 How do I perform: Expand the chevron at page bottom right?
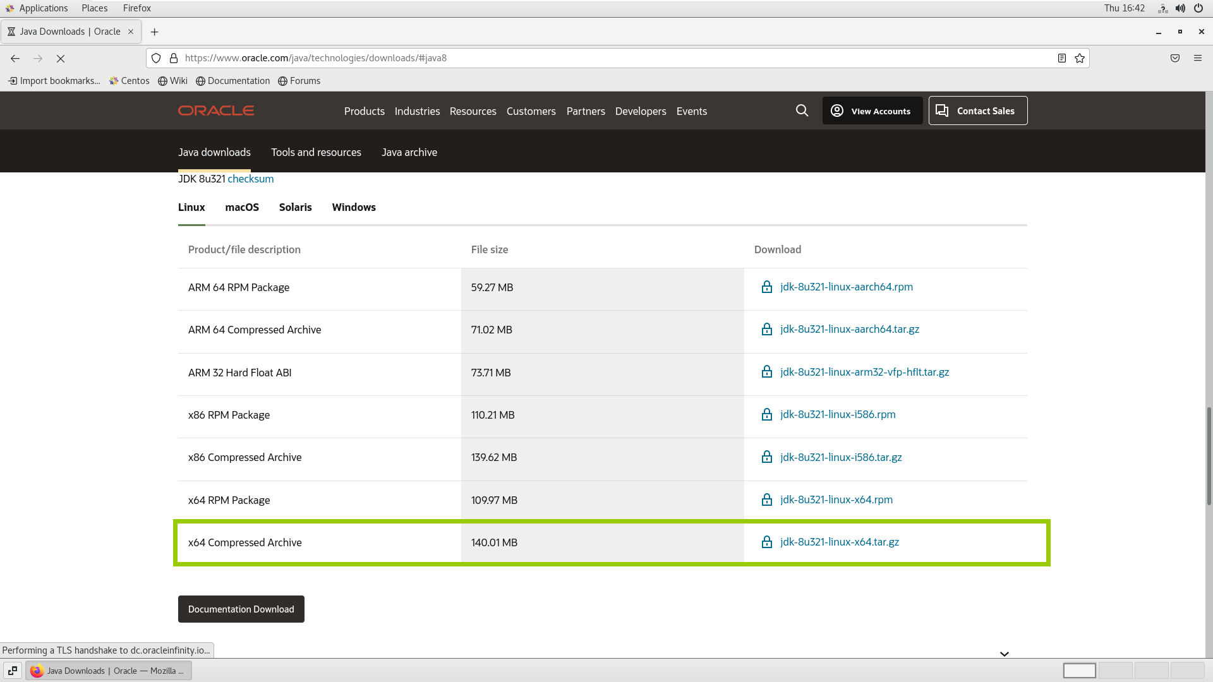(x=1004, y=654)
